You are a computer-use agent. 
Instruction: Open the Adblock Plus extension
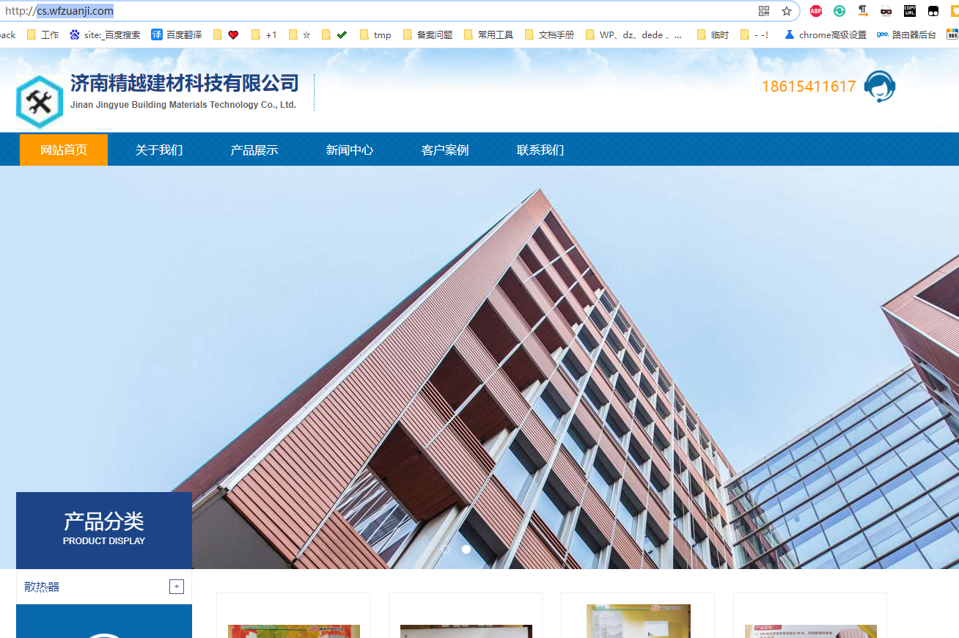pos(816,11)
